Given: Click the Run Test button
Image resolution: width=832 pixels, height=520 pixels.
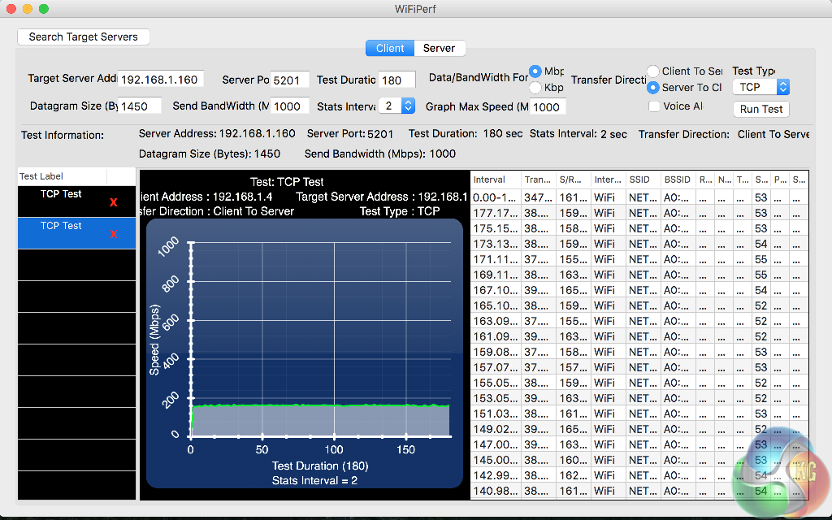Looking at the screenshot, I should pos(760,109).
